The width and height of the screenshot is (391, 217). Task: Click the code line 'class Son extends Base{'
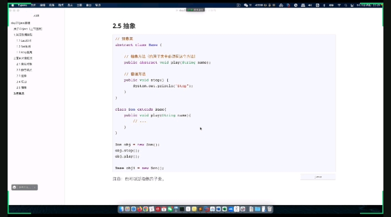(141, 110)
